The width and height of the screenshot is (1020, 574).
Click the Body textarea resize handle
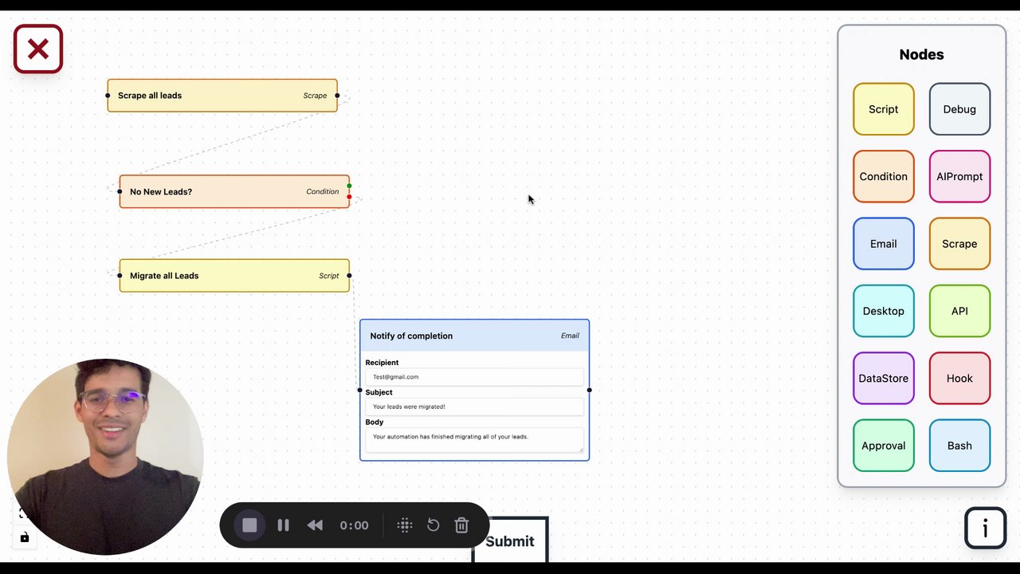click(581, 450)
